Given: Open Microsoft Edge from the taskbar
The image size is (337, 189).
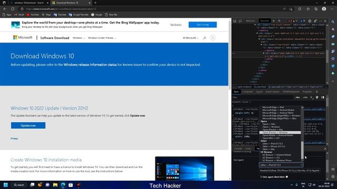Looking at the screenshot, I should (x=63, y=185).
